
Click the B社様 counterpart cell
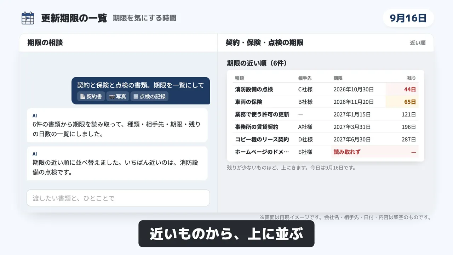pos(305,102)
